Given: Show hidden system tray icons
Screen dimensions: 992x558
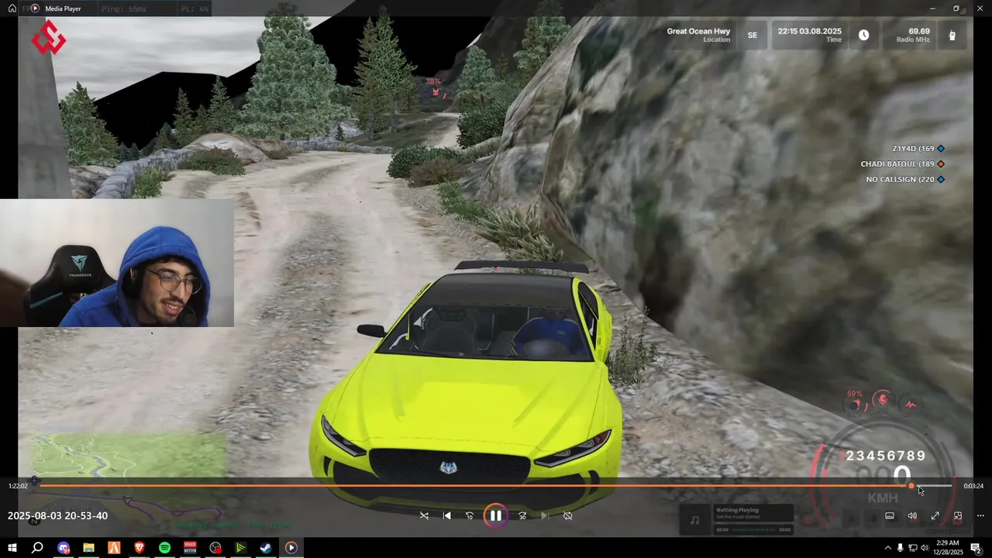Looking at the screenshot, I should coord(887,548).
